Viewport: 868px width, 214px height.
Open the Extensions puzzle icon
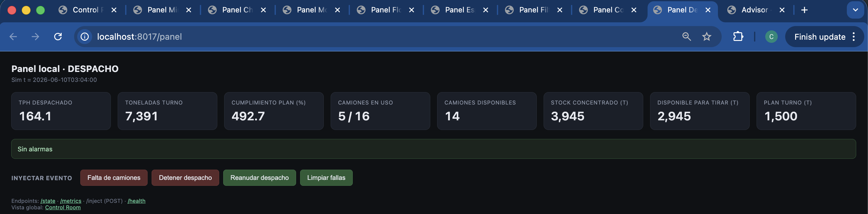point(738,37)
